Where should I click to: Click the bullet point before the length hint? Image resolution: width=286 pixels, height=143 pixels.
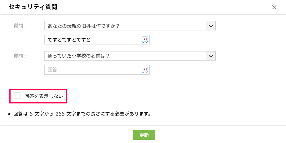(x=10, y=114)
